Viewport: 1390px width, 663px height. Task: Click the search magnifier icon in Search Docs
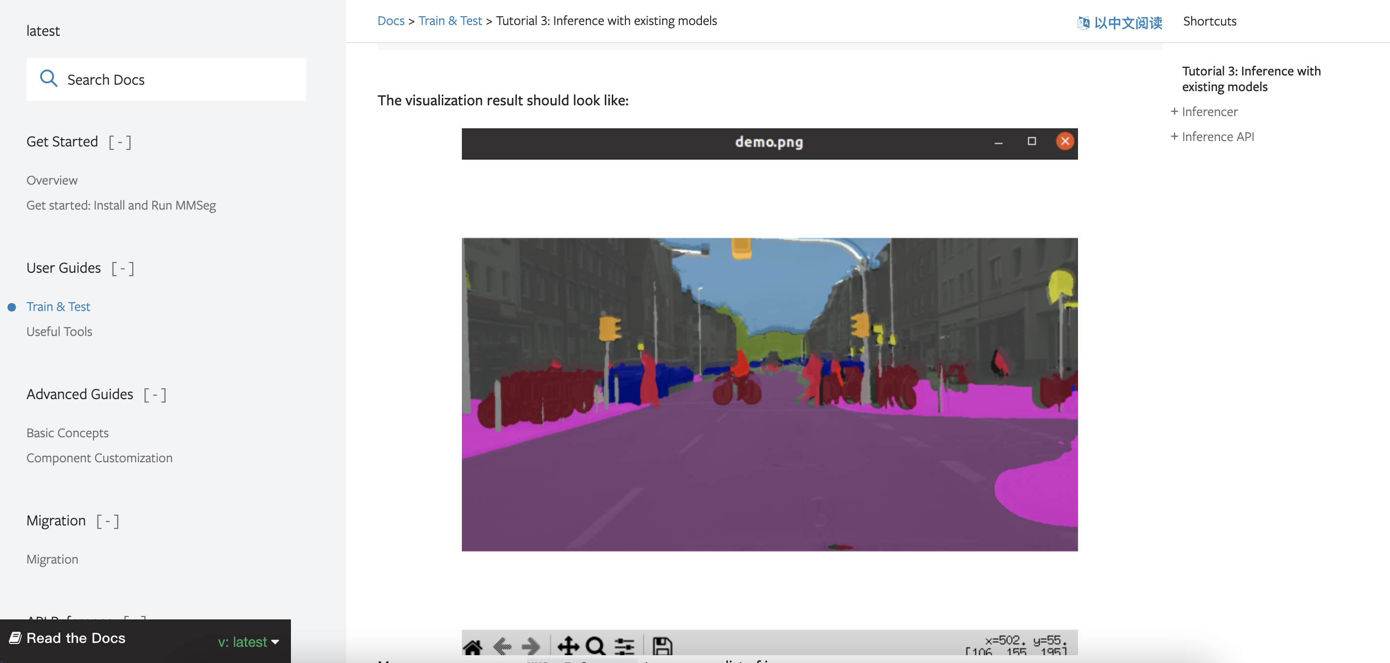coord(49,79)
